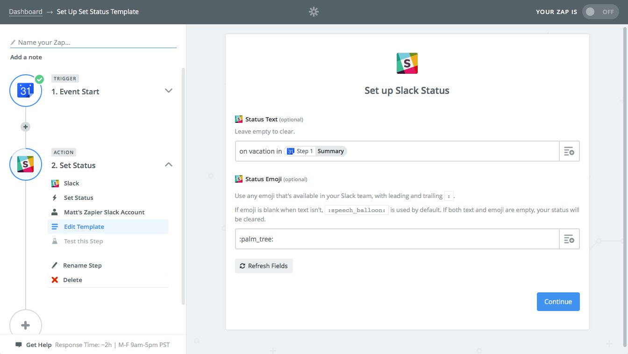Select the Edit Template menu item
The width and height of the screenshot is (628, 354).
(84, 227)
